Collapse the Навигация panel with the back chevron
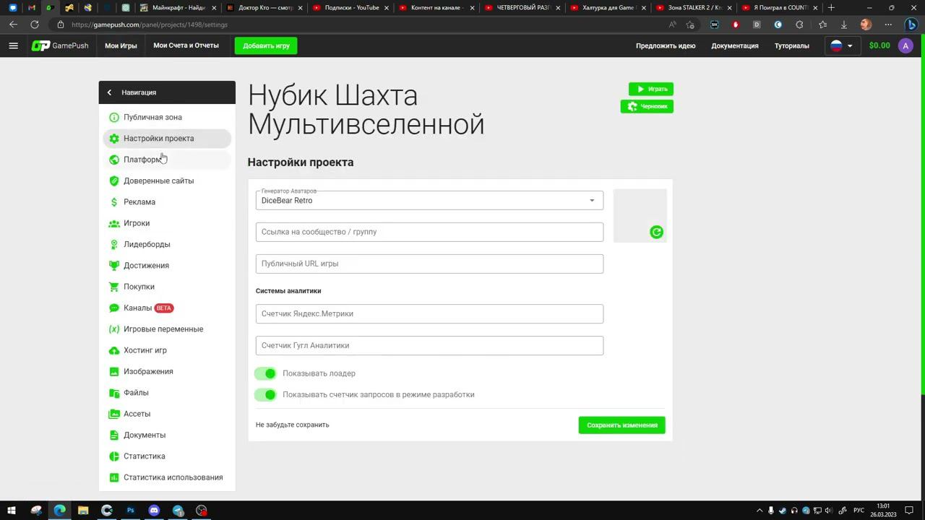The height and width of the screenshot is (520, 925). coord(109,92)
